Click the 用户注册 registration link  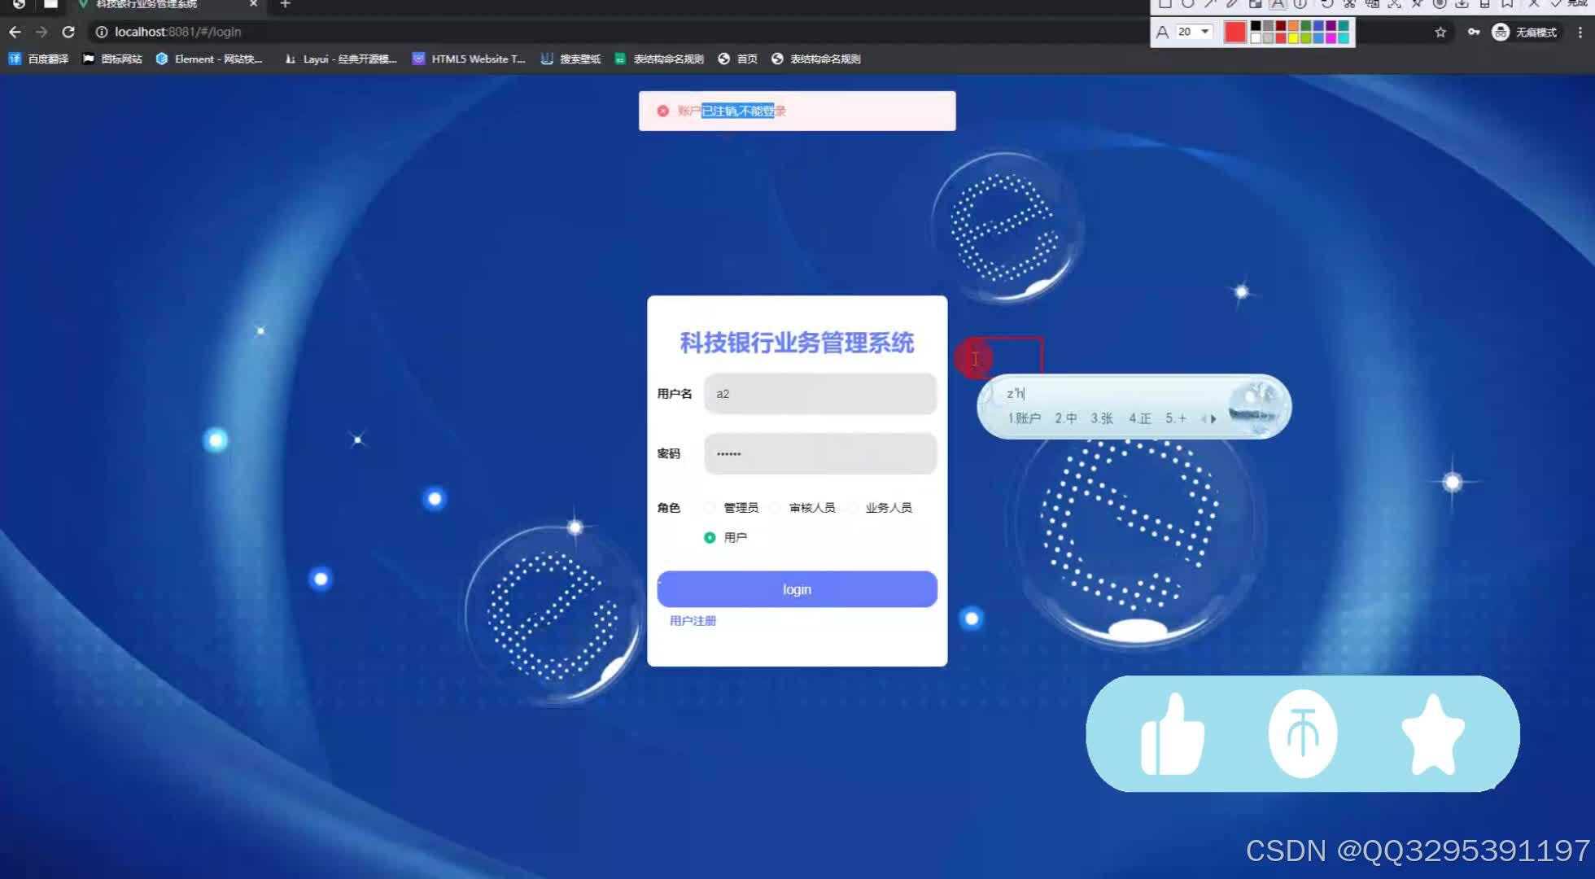(693, 620)
